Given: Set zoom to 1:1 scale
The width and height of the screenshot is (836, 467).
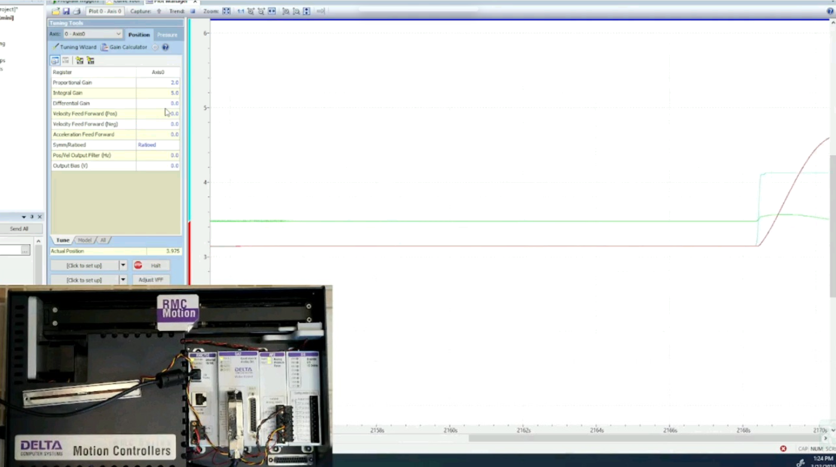Looking at the screenshot, I should (240, 11).
